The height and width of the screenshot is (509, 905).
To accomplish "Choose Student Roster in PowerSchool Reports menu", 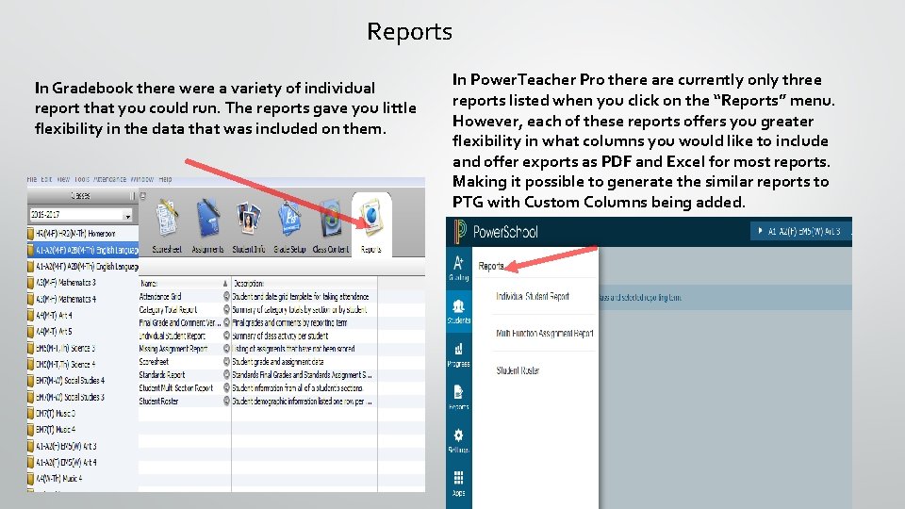I will pyautogui.click(x=518, y=370).
